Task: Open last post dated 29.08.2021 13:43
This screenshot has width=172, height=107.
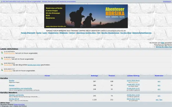Action: (x=133, y=95)
